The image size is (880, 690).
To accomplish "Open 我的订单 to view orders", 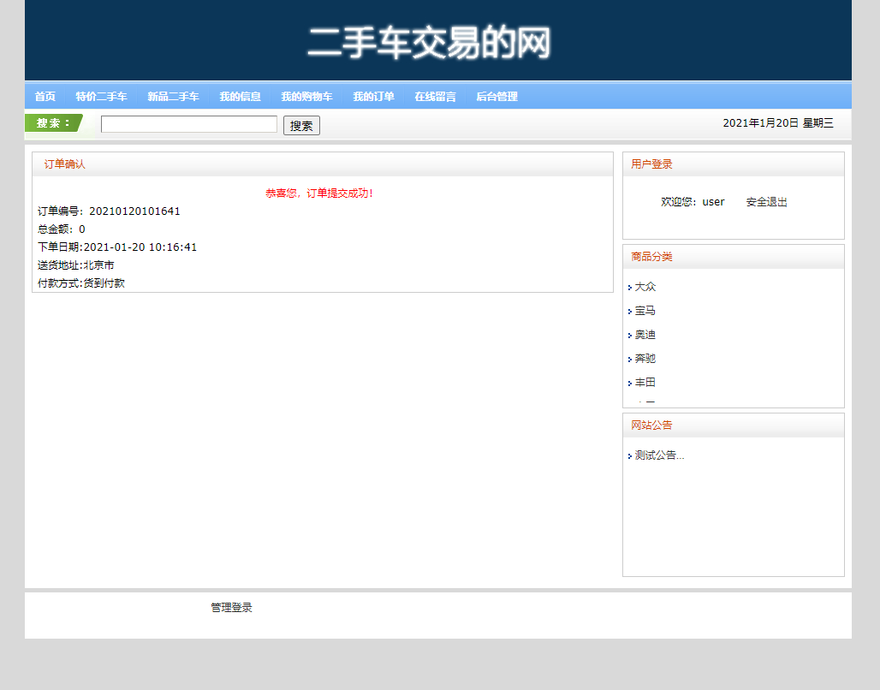I will coord(374,96).
